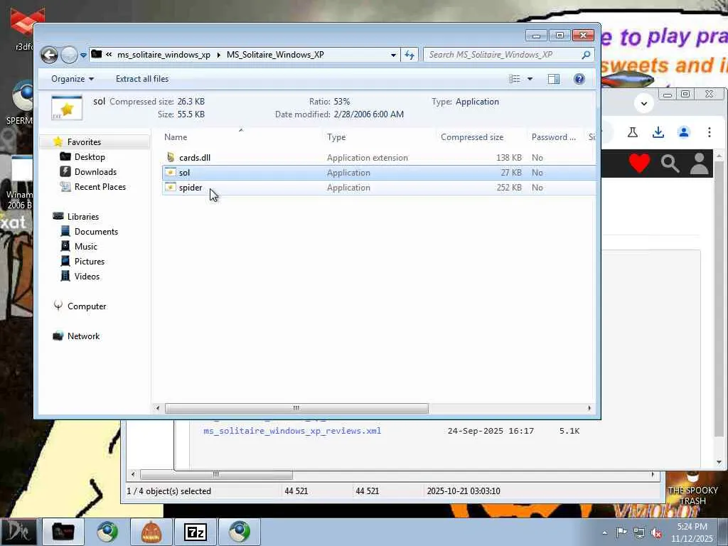728x546 pixels.
Task: Go back with the Explorer back arrow
Action: pos(49,55)
